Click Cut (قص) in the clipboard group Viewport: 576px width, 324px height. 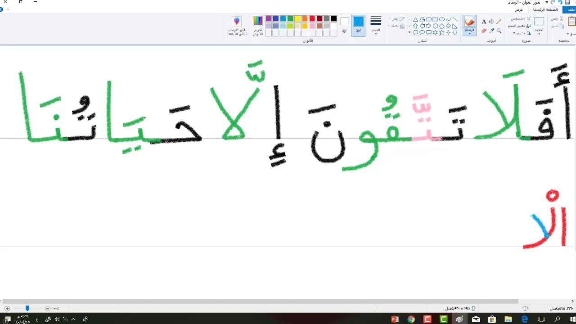pos(557,19)
